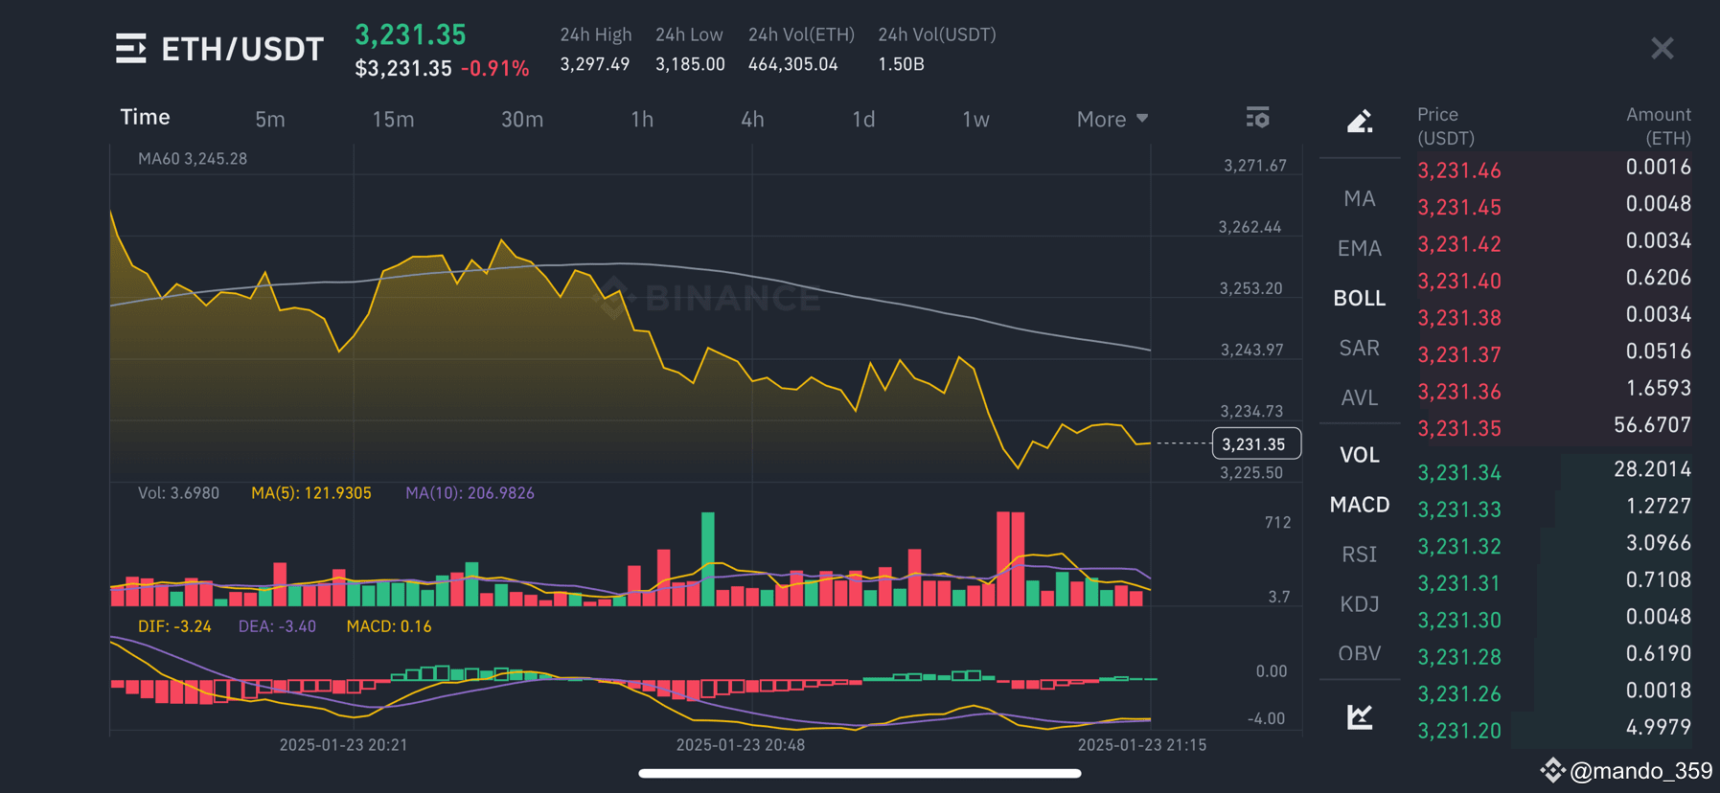Select the 1w interval
The image size is (1720, 793).
point(975,119)
